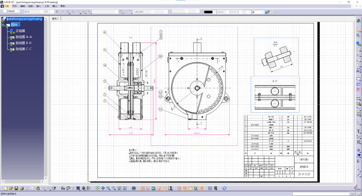Open the point symbol dropdown

point(247,12)
